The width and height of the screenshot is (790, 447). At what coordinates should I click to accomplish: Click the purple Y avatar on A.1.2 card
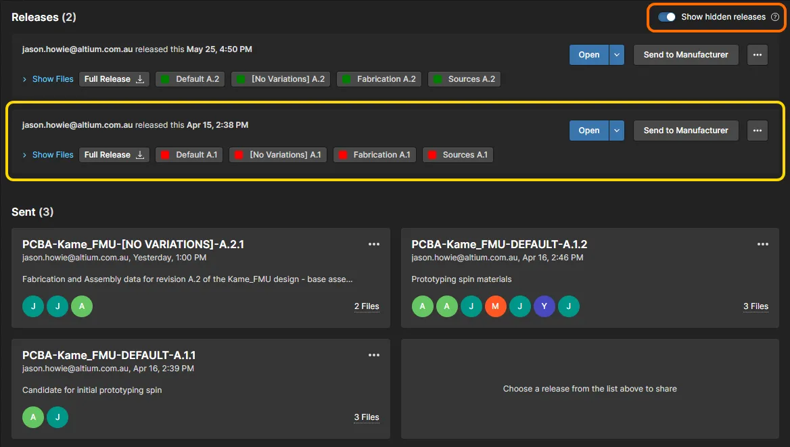click(x=544, y=306)
